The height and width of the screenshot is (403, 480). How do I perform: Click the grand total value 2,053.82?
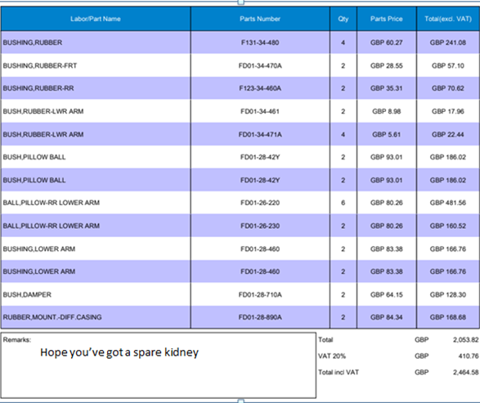[x=465, y=340]
